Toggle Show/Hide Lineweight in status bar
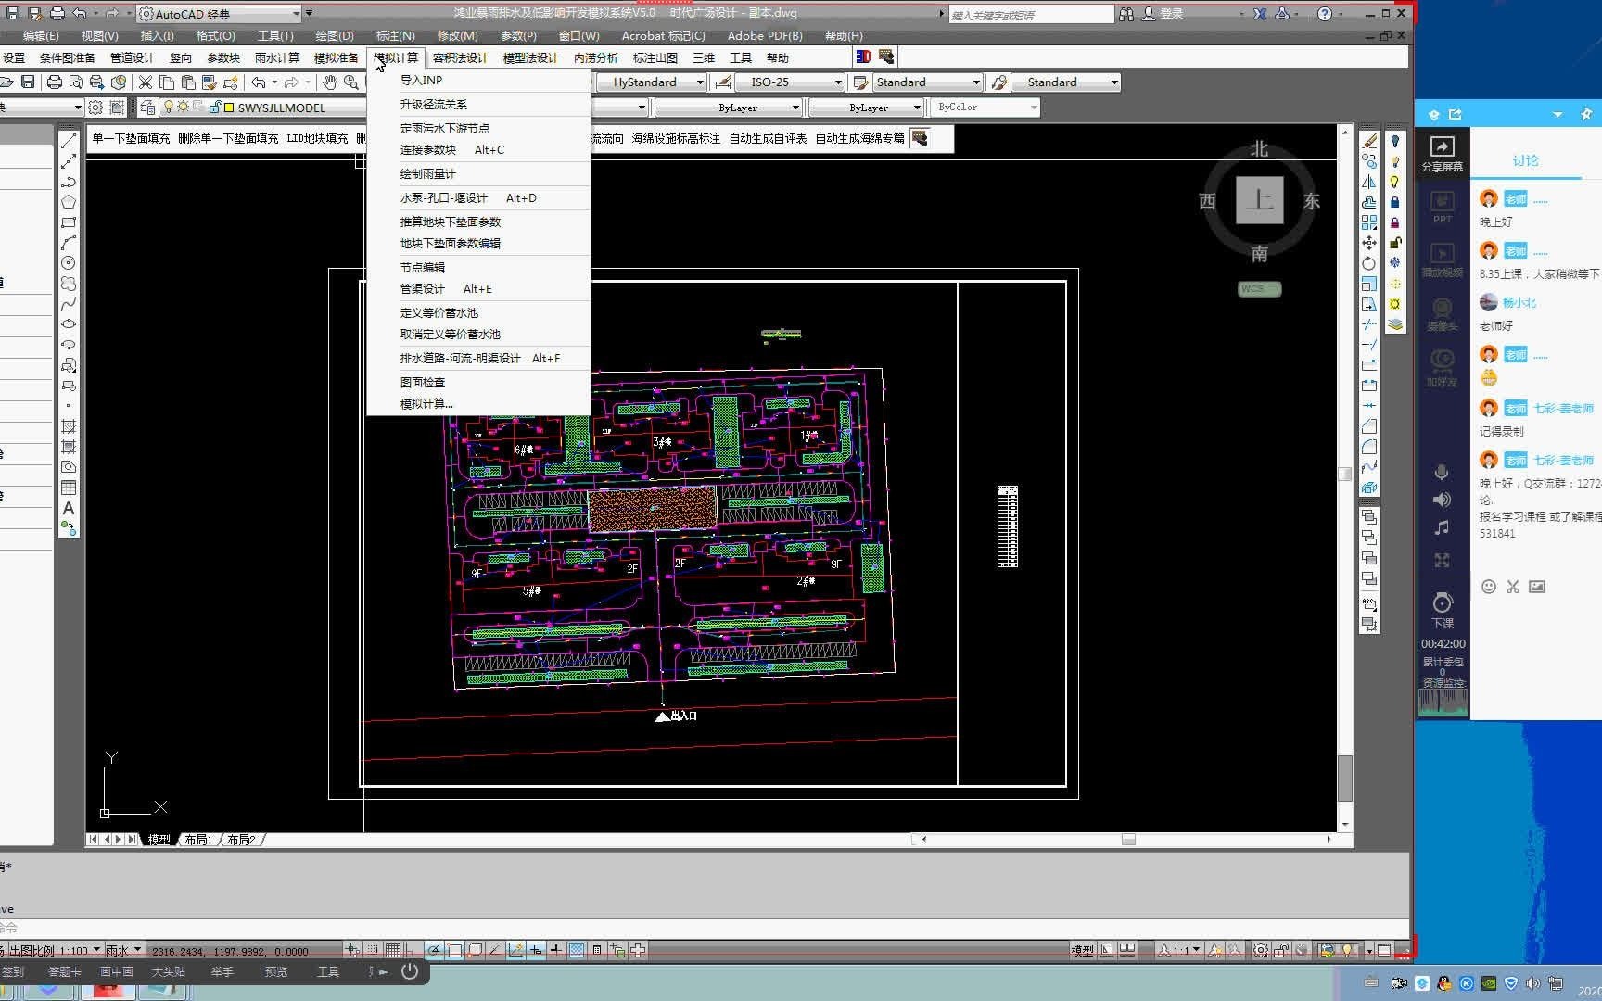The width and height of the screenshot is (1602, 1001). [556, 950]
